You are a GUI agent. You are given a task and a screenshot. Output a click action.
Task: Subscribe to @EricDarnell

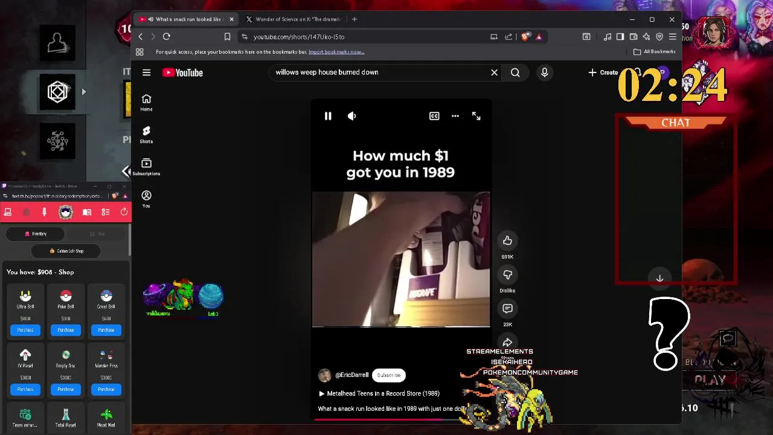[389, 375]
